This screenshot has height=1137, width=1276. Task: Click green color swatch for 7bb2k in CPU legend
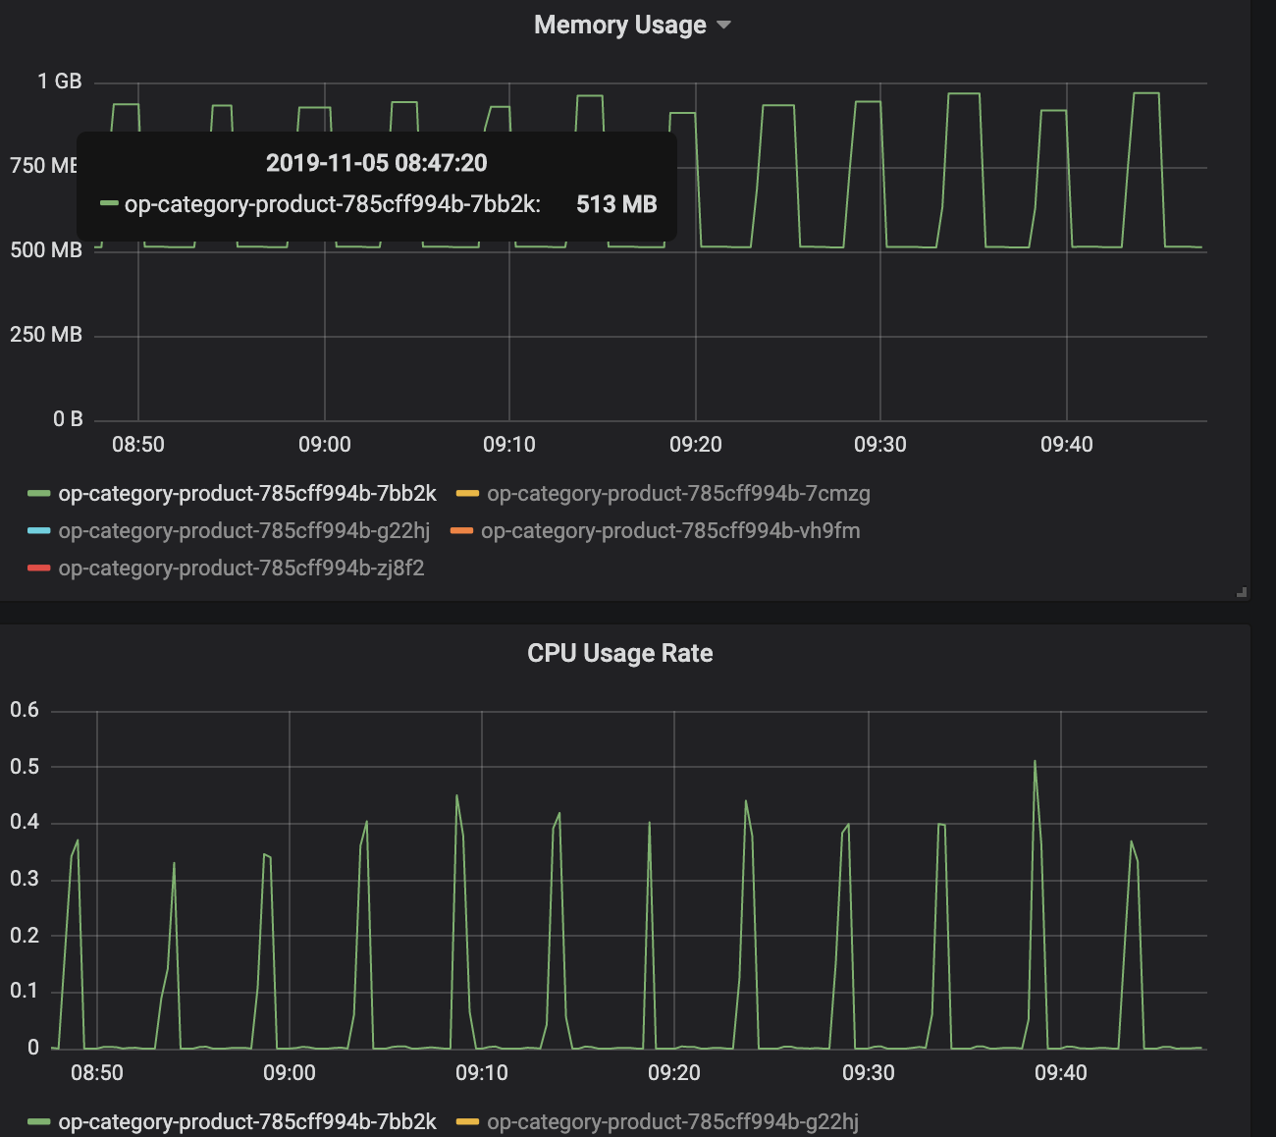click(39, 1122)
